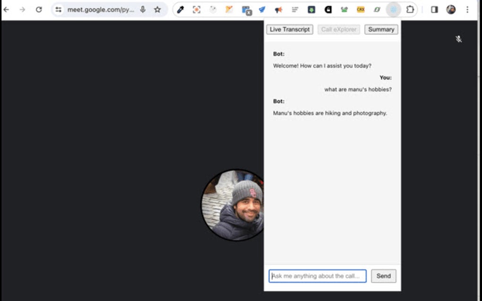This screenshot has height=301, width=482.
Task: Click the first 'Bot:' sender label
Action: [x=279, y=54]
